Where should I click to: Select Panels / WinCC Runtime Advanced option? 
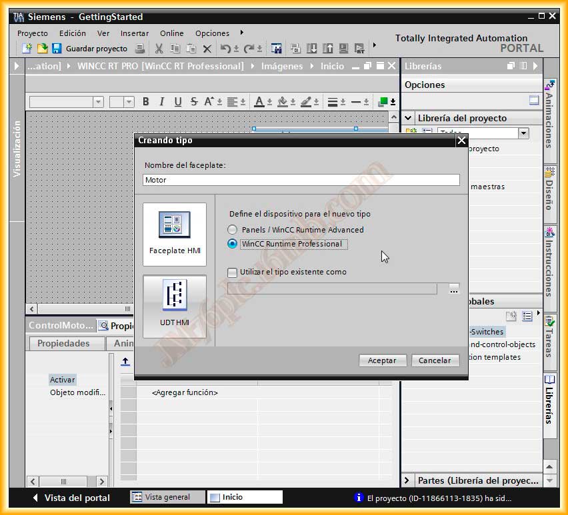[x=233, y=230]
